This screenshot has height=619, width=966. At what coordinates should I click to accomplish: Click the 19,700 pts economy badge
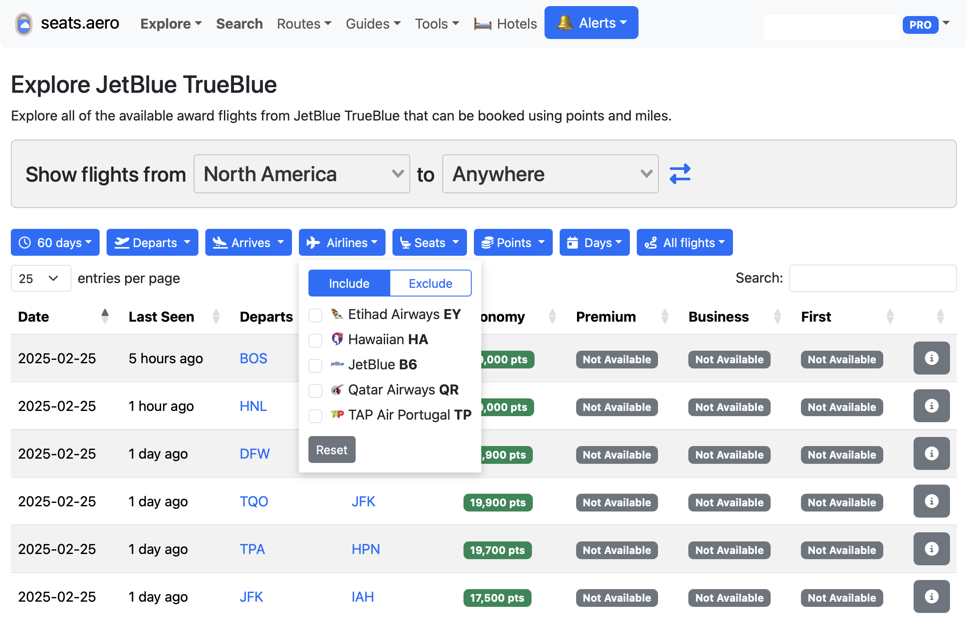pyautogui.click(x=497, y=550)
